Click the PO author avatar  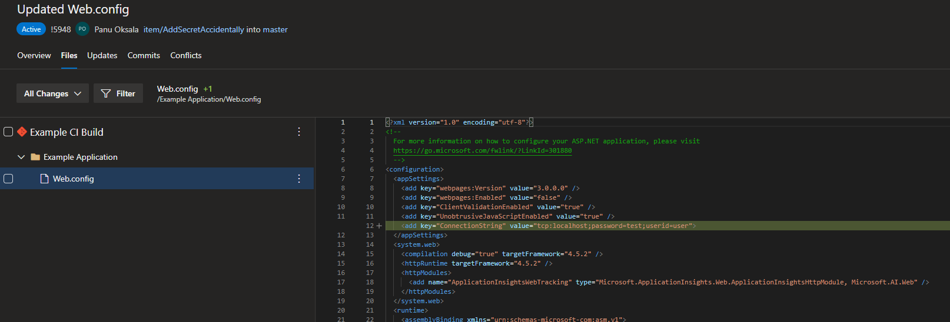tap(82, 29)
